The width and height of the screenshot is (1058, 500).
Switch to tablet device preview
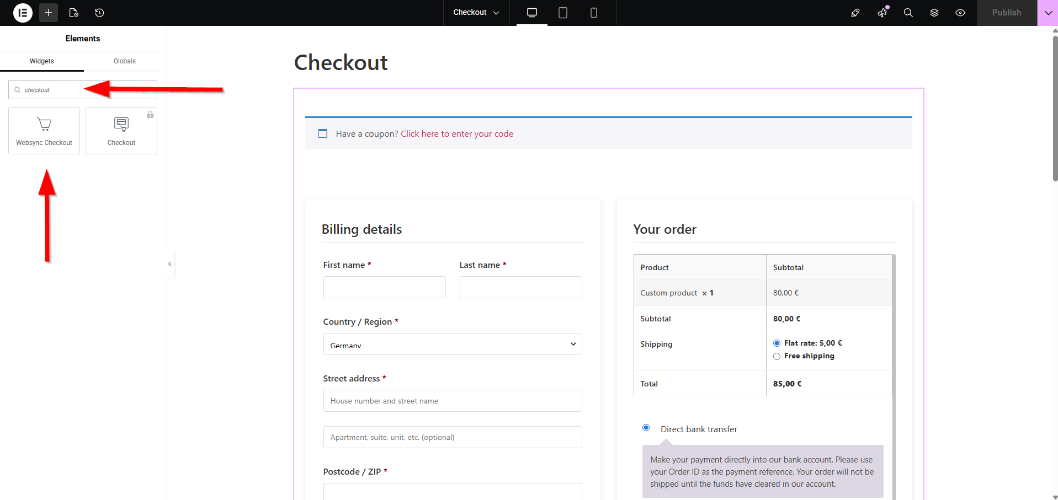coord(562,13)
